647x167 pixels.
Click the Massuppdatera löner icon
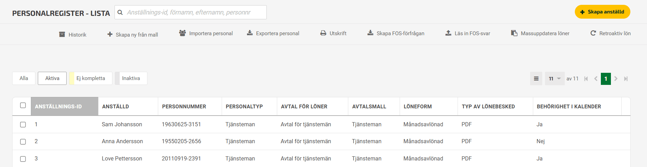[514, 33]
